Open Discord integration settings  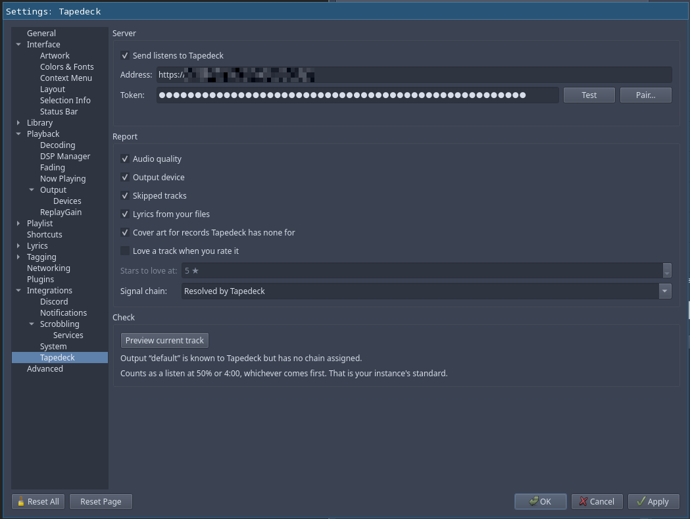coord(54,301)
